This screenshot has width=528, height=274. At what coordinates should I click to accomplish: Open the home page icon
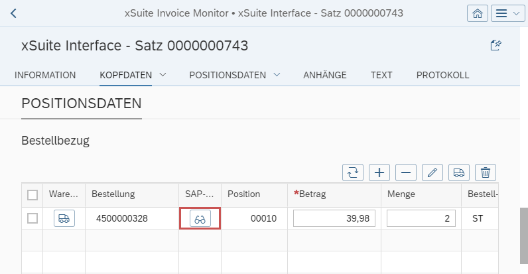pyautogui.click(x=477, y=13)
